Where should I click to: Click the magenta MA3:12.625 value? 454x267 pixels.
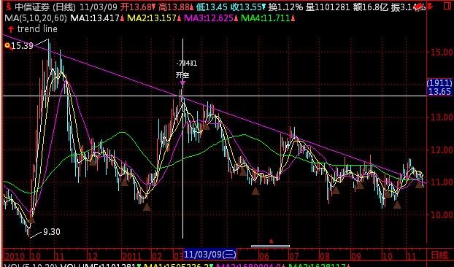[209, 18]
